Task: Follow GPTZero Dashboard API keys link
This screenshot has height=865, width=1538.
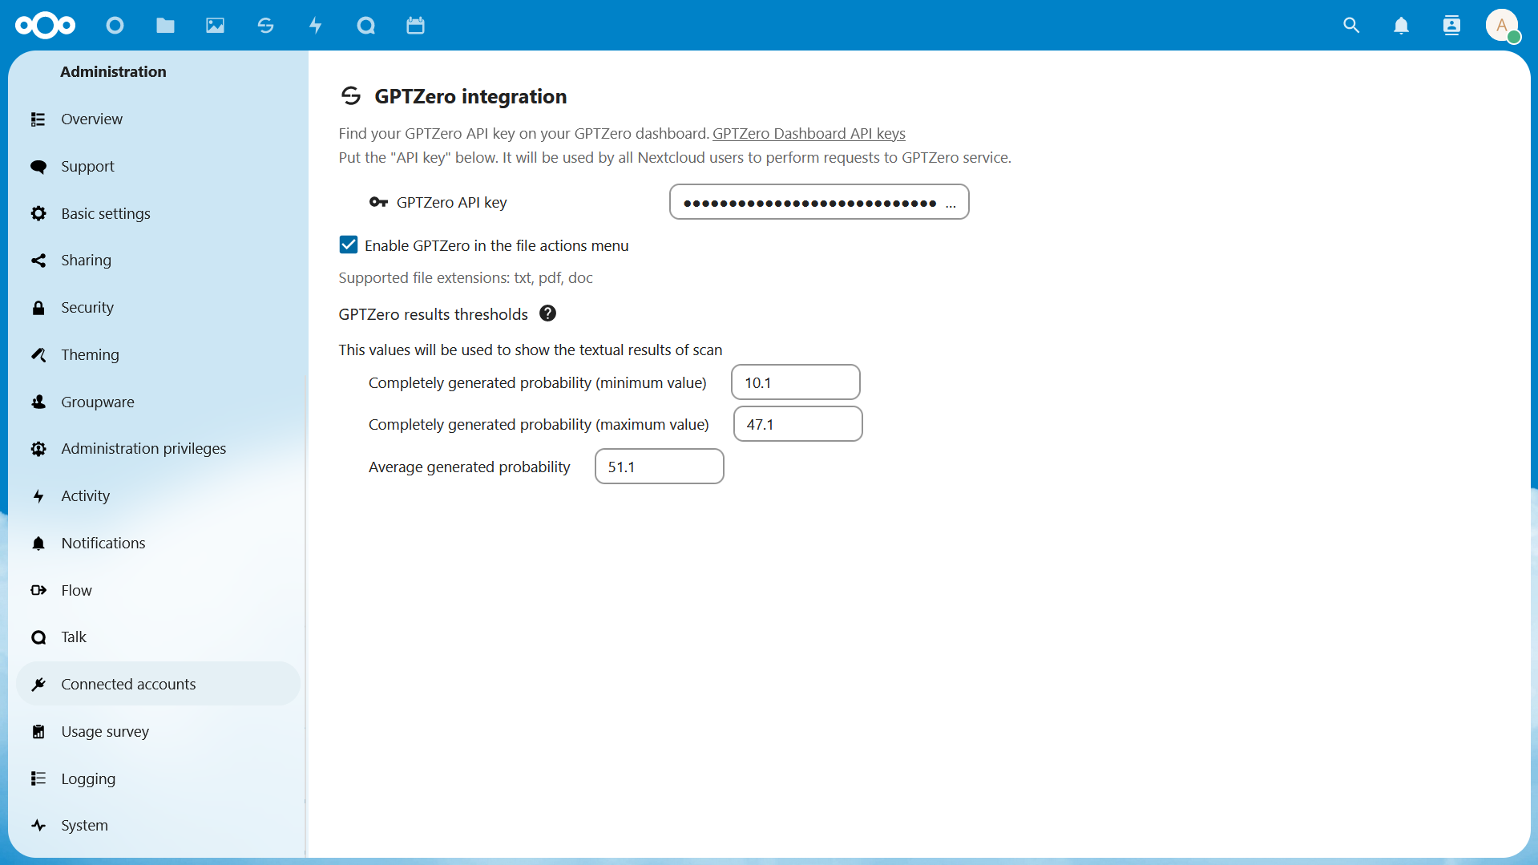Action: (x=809, y=133)
